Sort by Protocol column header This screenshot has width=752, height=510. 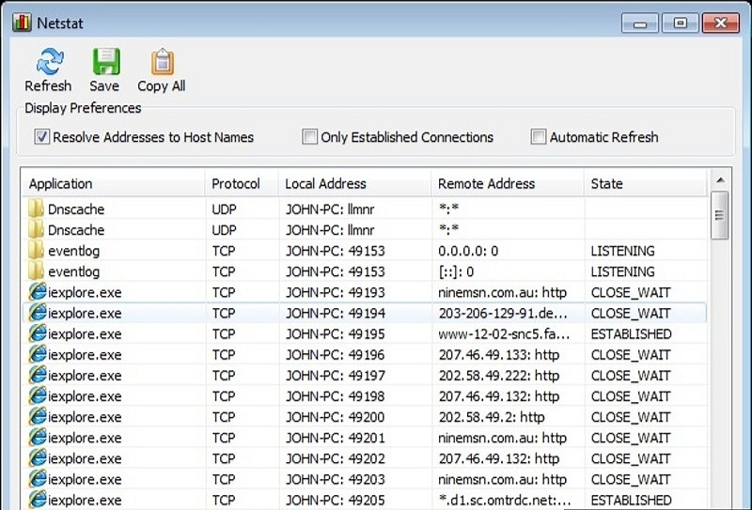[x=242, y=183]
